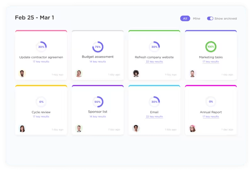Click 14 key results under Sponsor list
Screen dimensions: 252x171
tap(98, 116)
